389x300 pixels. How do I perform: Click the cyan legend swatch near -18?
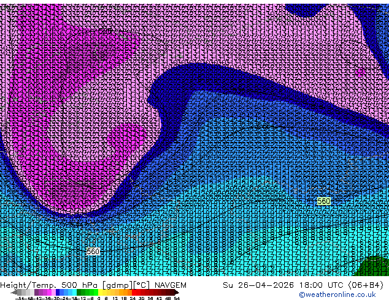coord(74,292)
